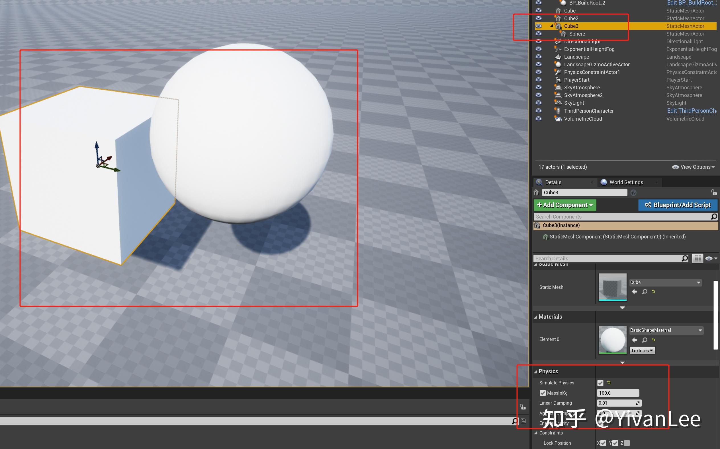The height and width of the screenshot is (449, 720).
Task: Click the bottom search bar magnifier icon
Action: tap(515, 421)
